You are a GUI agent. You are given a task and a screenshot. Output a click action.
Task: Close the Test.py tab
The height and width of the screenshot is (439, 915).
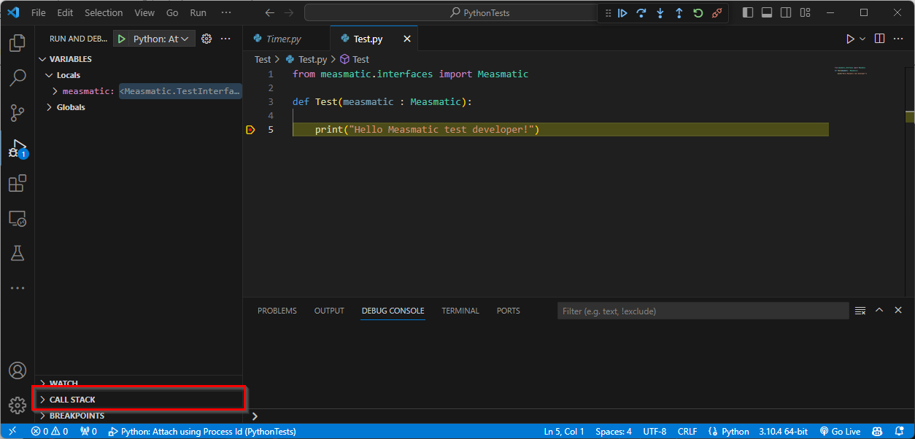point(407,39)
